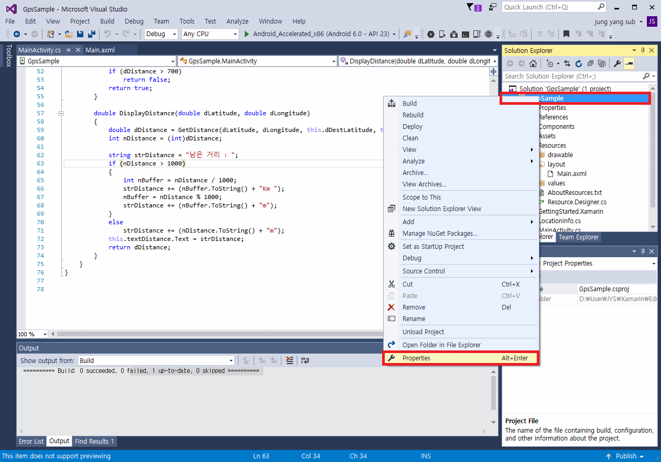
Task: Click the Undo arrow in the toolbar
Action: point(107,34)
